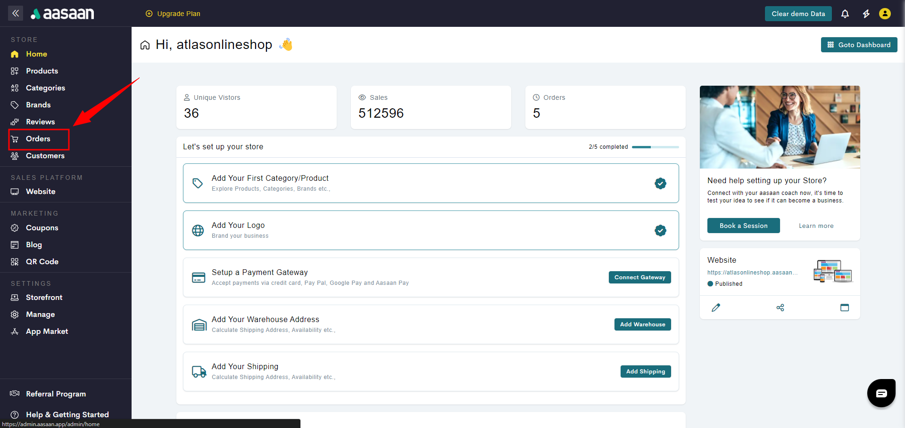Click checkmark on First Category/Product step
905x428 pixels.
[660, 183]
